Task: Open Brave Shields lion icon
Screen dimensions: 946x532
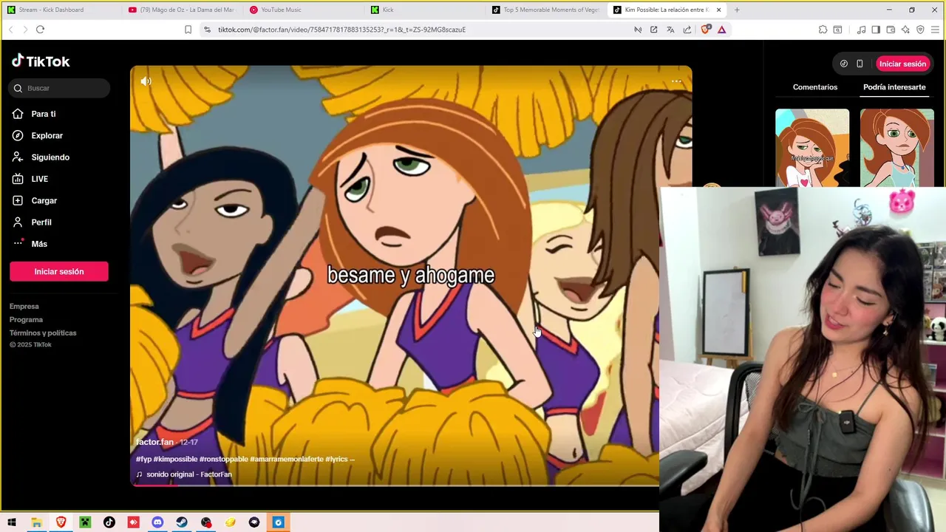Action: click(x=705, y=30)
